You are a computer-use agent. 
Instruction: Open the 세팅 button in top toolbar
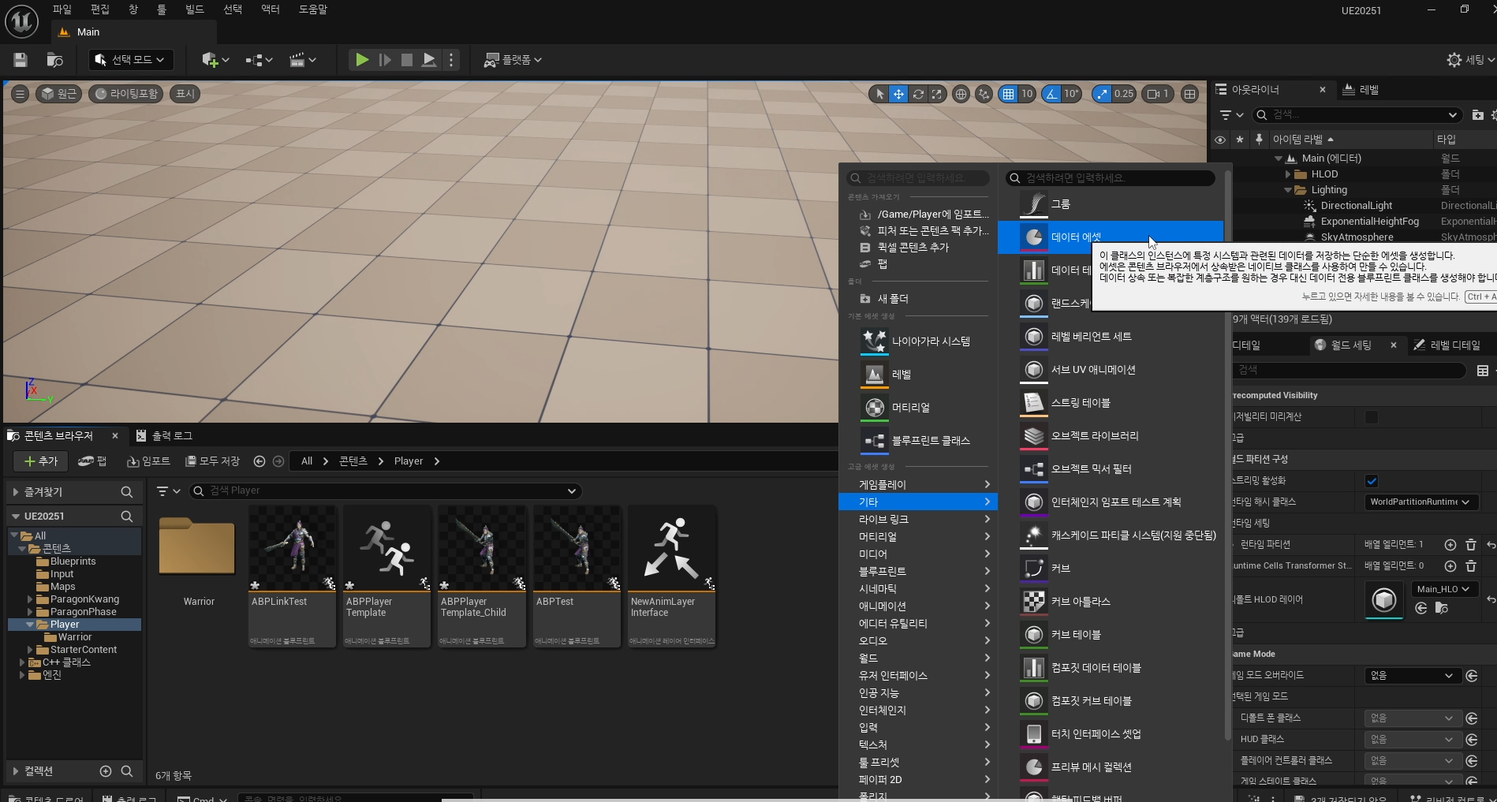click(x=1469, y=60)
